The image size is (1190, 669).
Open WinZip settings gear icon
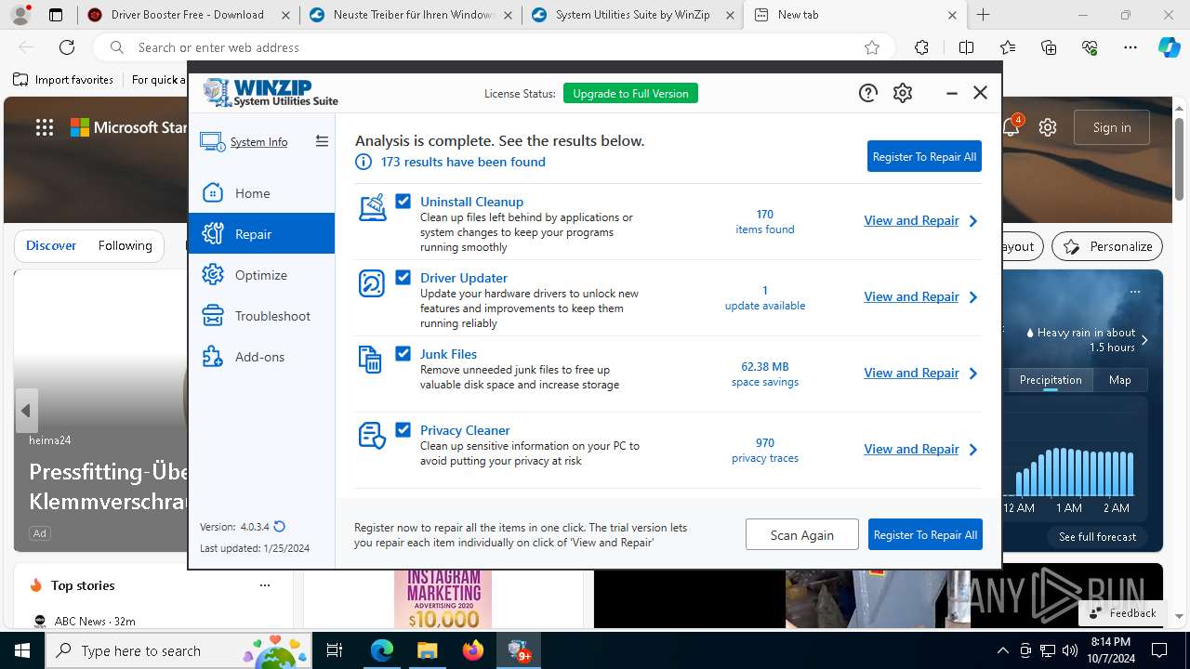pos(903,93)
